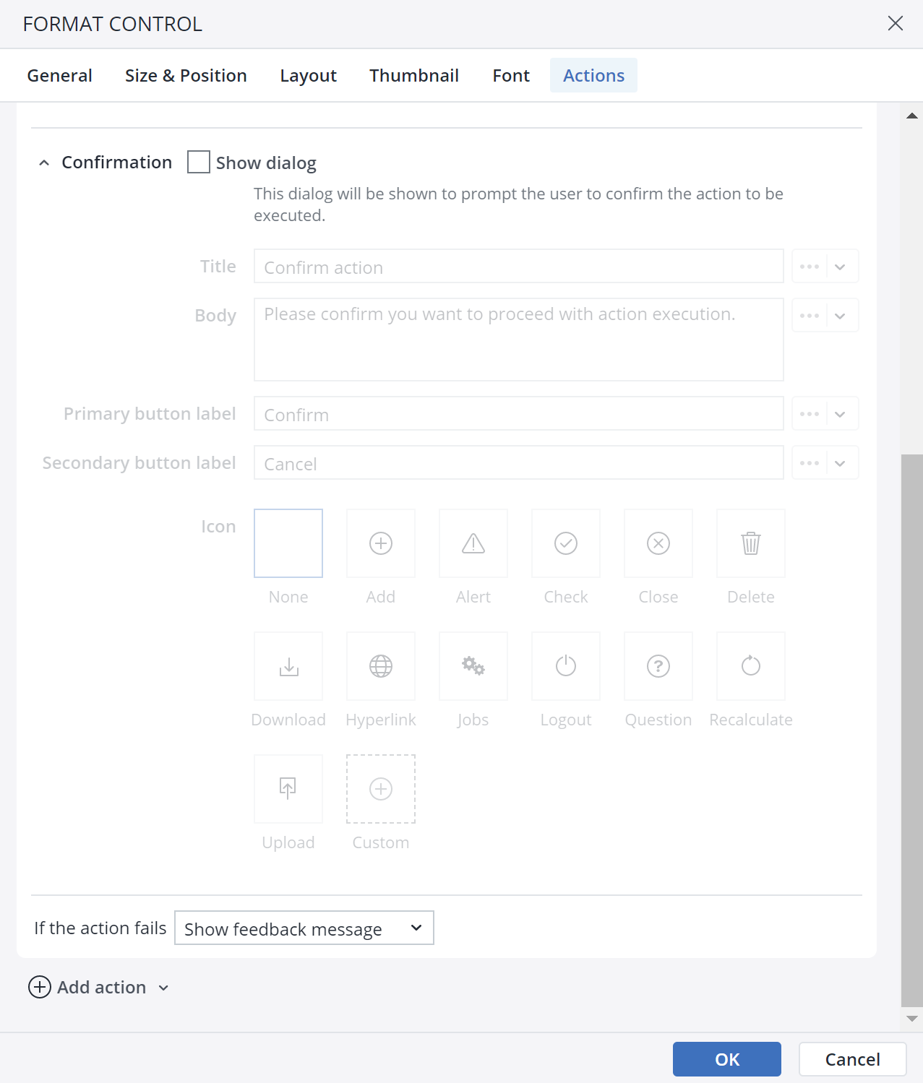This screenshot has height=1083, width=923.
Task: Click Secondary button label ellipsis button
Action: tap(810, 463)
